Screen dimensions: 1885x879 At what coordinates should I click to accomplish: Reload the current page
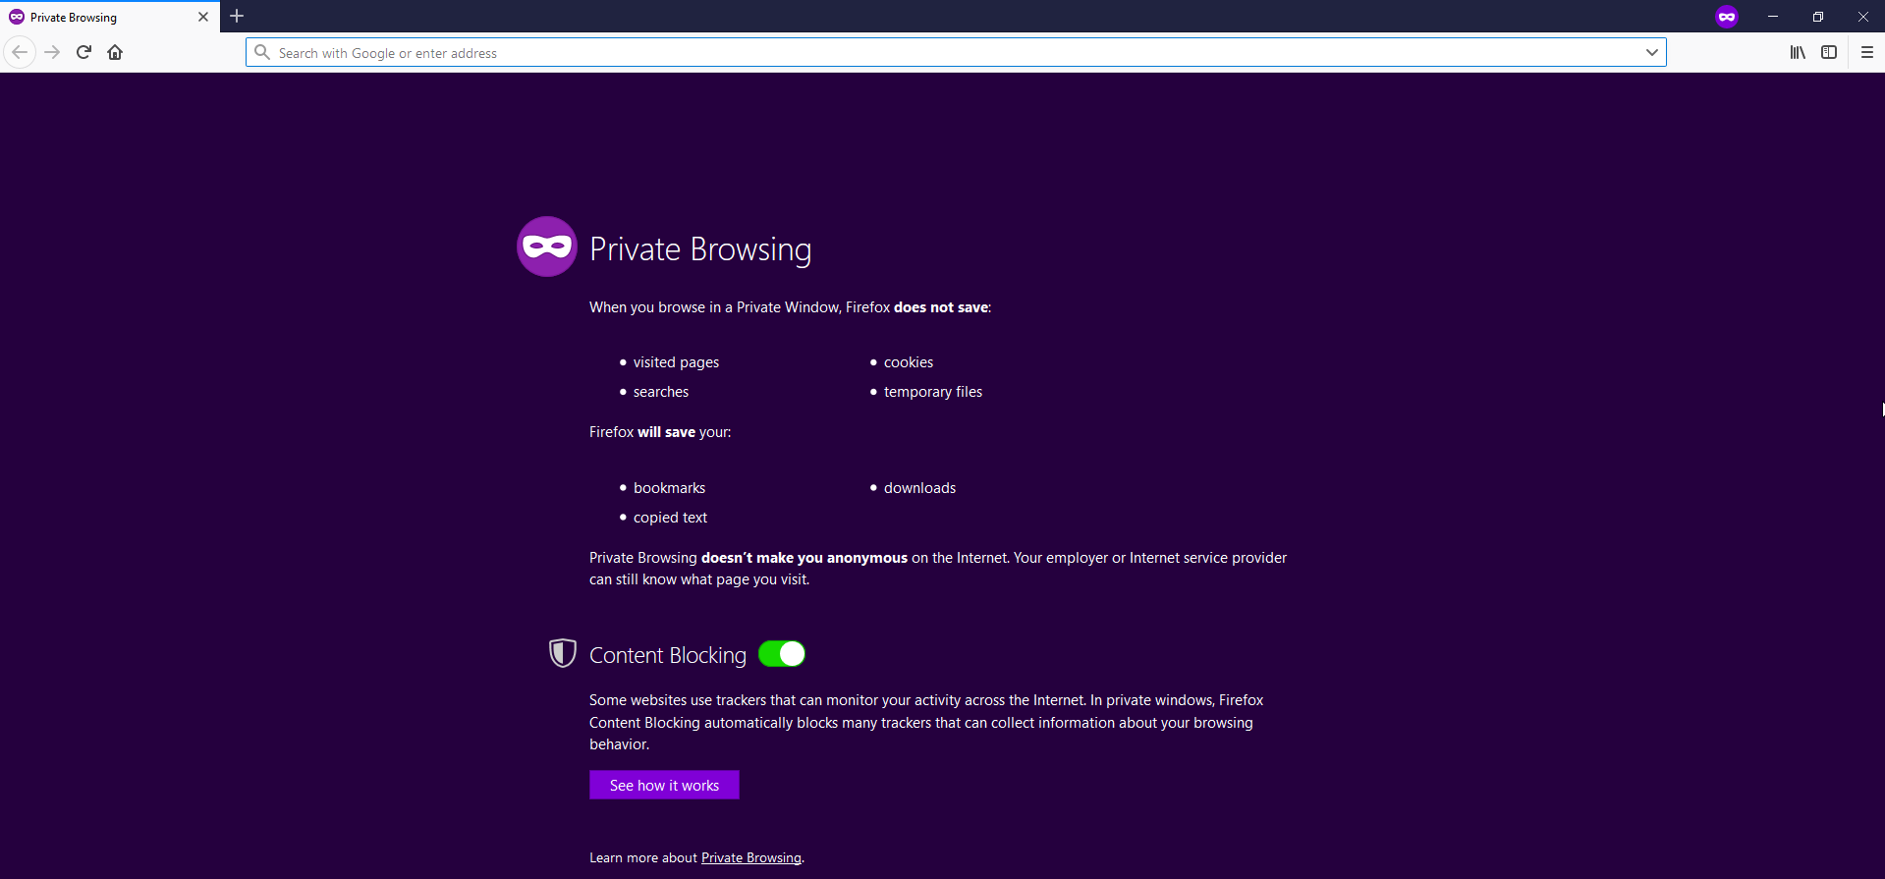[x=83, y=52]
